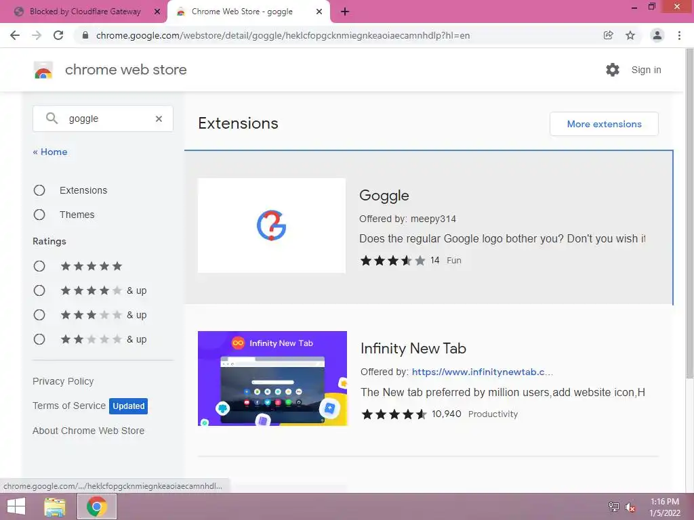Click the forward navigation arrow
The width and height of the screenshot is (694, 520).
[x=37, y=35]
